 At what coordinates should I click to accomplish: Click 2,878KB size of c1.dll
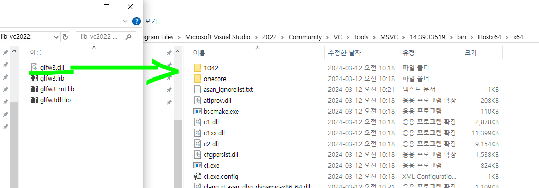click(x=486, y=122)
